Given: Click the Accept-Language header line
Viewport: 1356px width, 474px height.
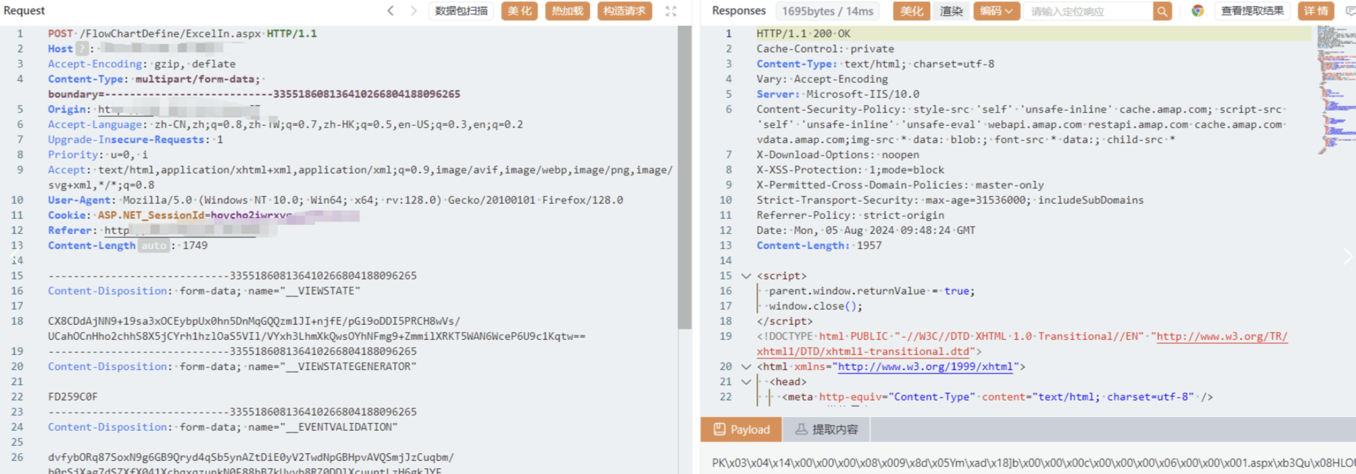Looking at the screenshot, I should click(x=285, y=125).
